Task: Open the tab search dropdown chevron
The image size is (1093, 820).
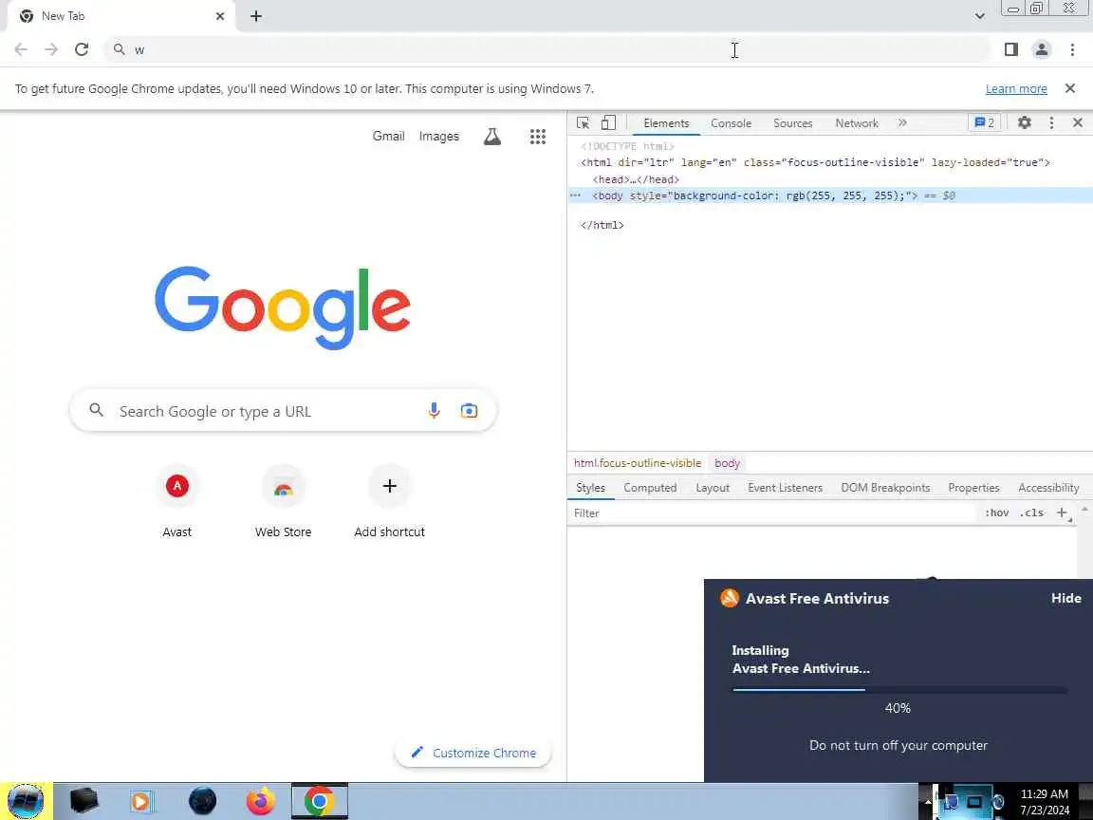Action: [x=979, y=16]
